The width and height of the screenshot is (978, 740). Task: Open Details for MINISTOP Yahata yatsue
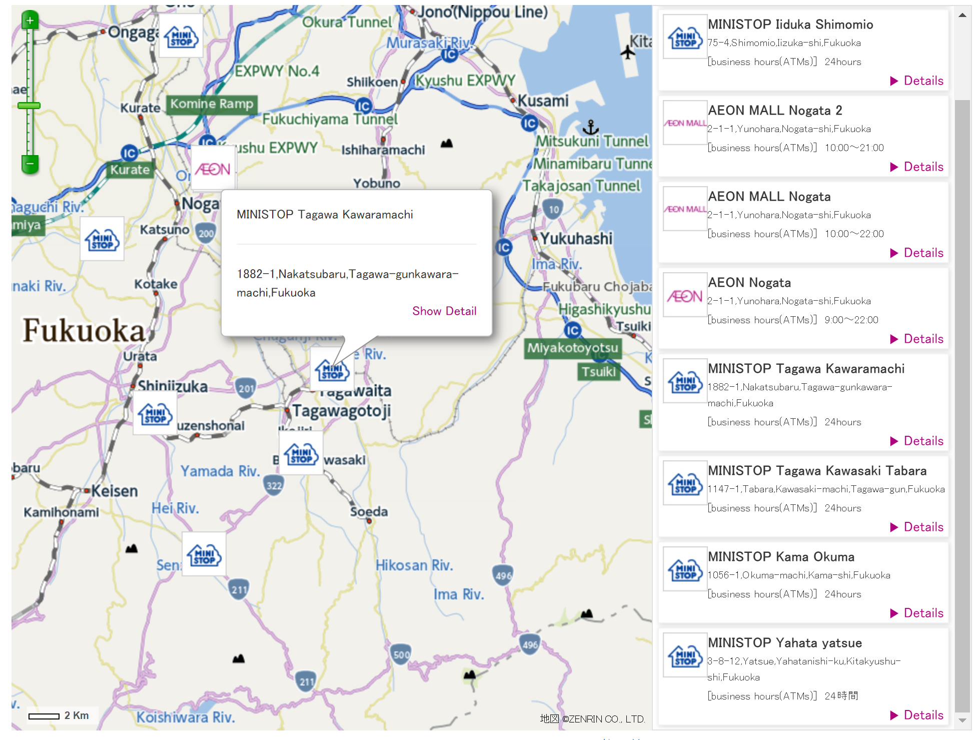point(917,715)
